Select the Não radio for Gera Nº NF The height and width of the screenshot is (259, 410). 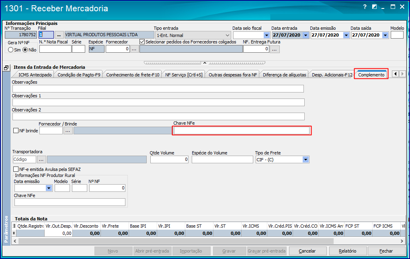(25, 50)
